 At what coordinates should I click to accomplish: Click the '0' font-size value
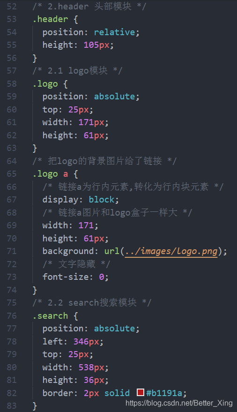(x=102, y=277)
